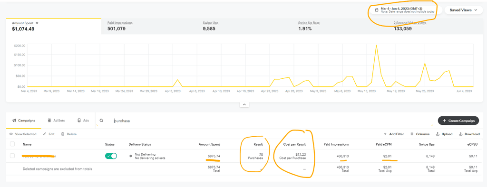Image resolution: width=487 pixels, height=187 pixels.
Task: Open the 78 Purchases result link
Action: 261,154
